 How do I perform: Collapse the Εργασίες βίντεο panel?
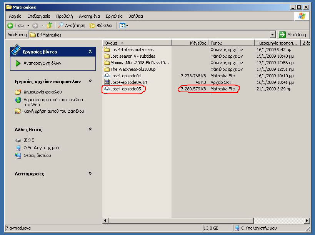point(90,52)
